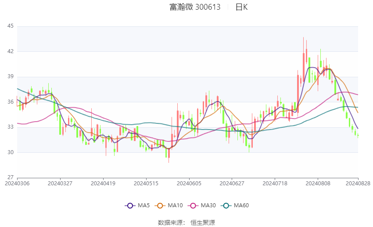This screenshot has width=373, height=227.
Task: Click the tallest candlestick near 43.7 peak
Action: (x=303, y=59)
